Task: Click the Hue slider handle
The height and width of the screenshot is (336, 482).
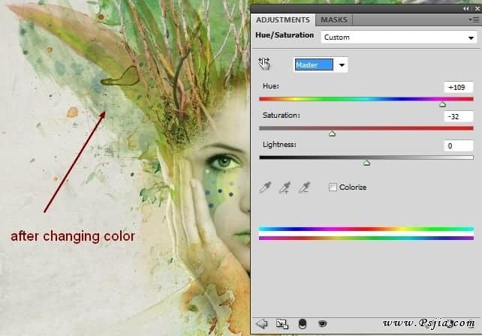Action: click(442, 104)
